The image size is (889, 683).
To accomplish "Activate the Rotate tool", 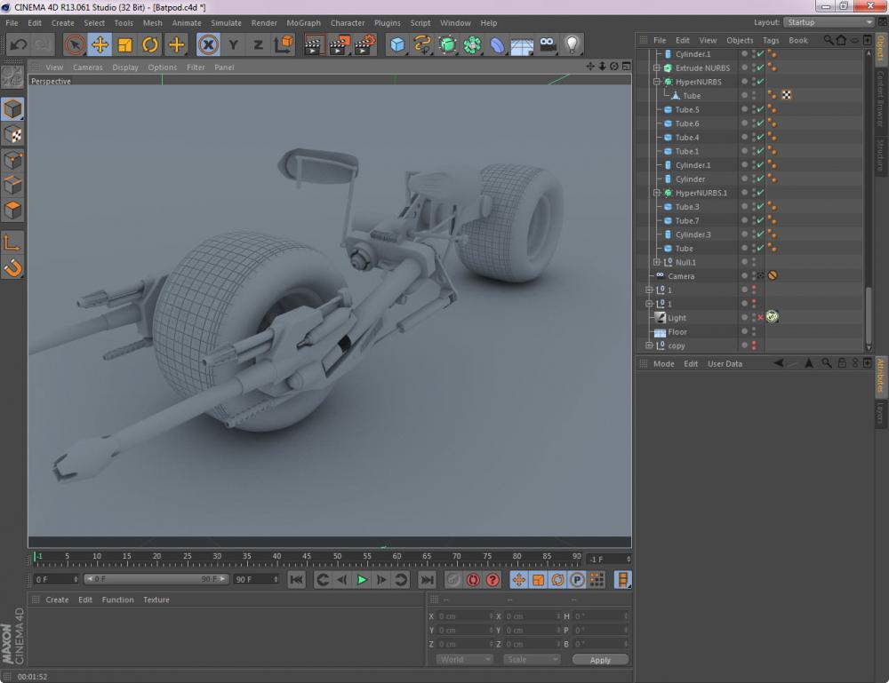I will click(x=150, y=44).
